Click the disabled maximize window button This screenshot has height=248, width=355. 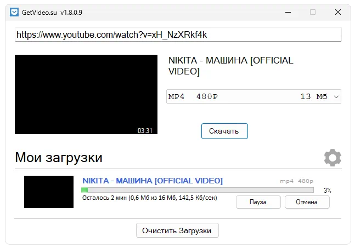click(313, 12)
